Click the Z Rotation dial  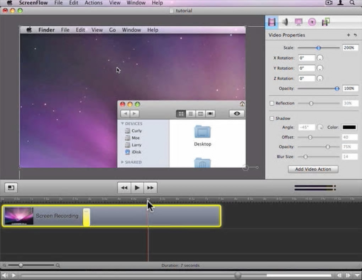[320, 79]
